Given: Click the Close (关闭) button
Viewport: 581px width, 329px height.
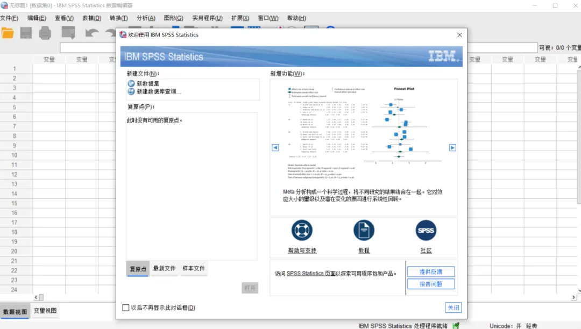Looking at the screenshot, I should [x=454, y=307].
